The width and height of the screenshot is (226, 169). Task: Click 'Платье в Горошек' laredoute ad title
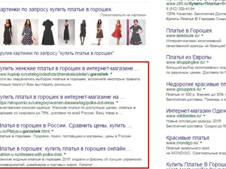[189, 30]
